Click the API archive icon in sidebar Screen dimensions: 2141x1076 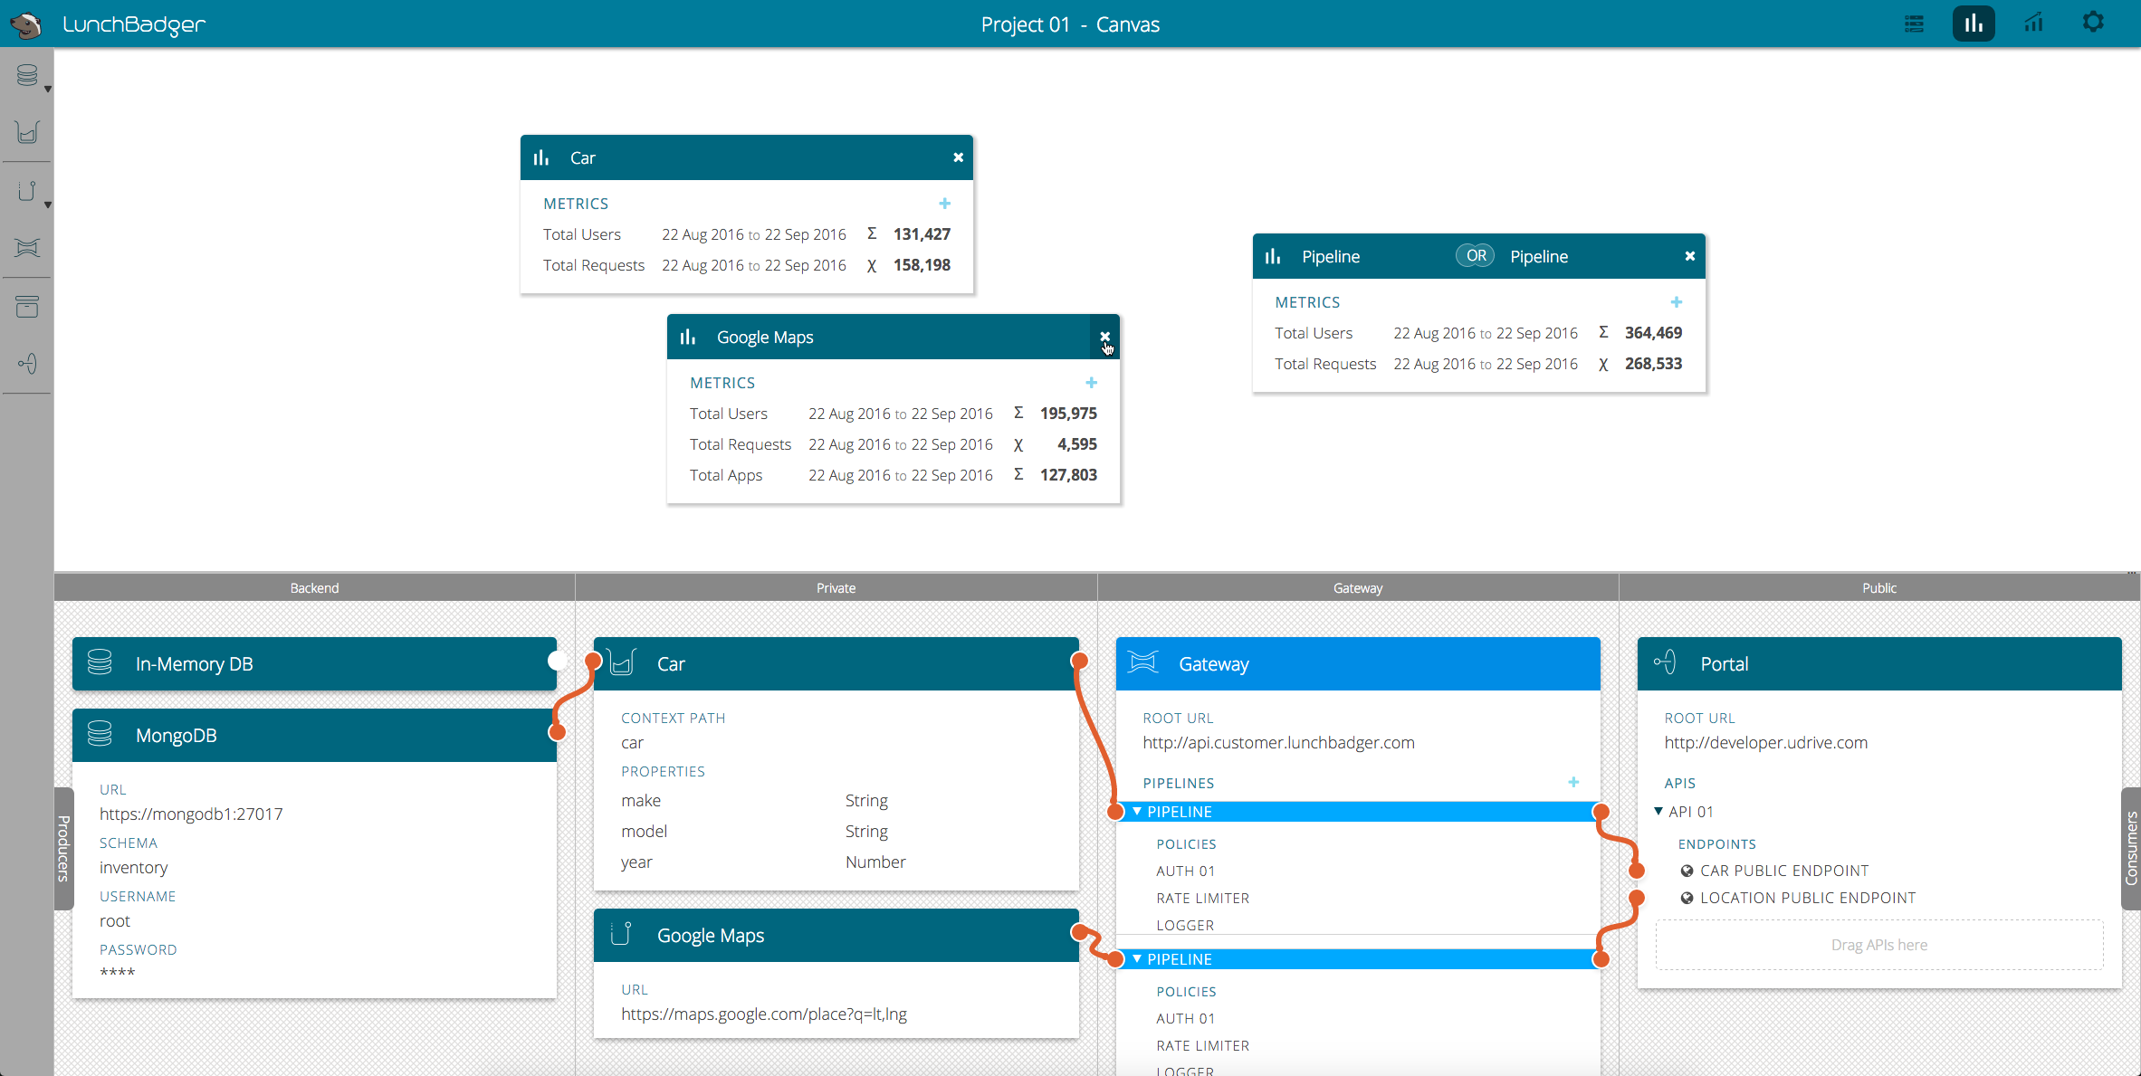[x=27, y=307]
